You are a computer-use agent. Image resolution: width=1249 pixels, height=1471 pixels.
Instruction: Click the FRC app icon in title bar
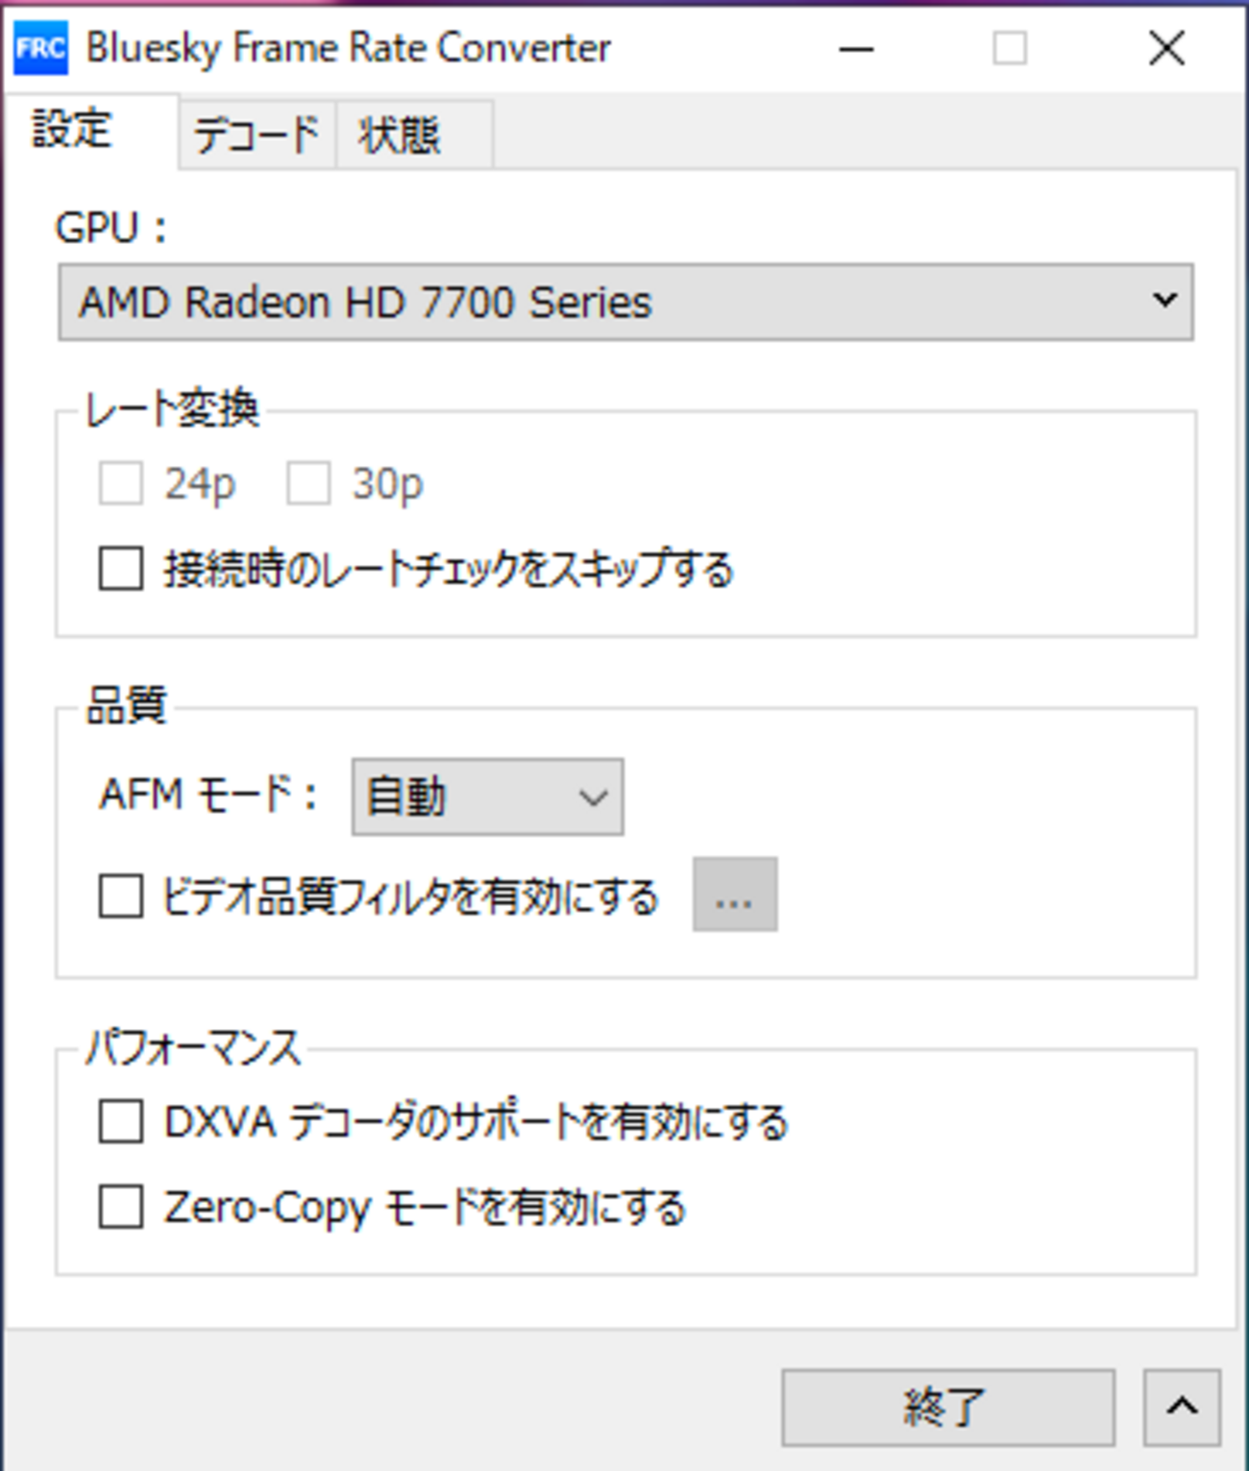pyautogui.click(x=40, y=48)
